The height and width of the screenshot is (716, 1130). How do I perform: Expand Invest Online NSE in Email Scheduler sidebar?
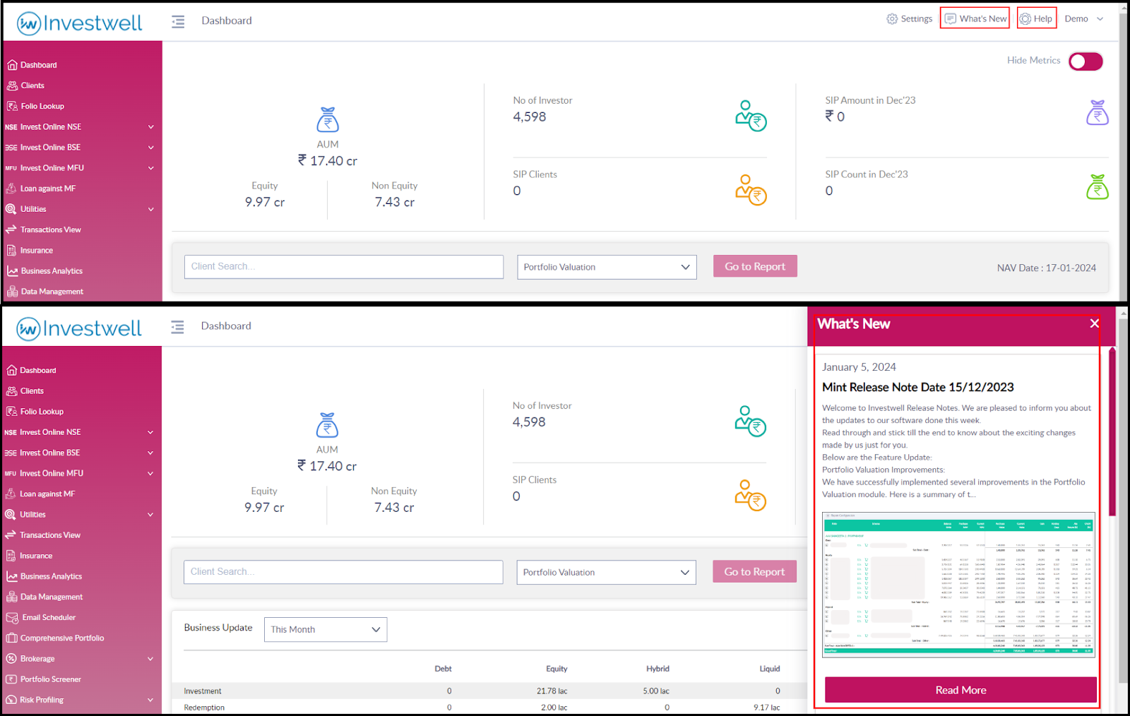pyautogui.click(x=80, y=432)
